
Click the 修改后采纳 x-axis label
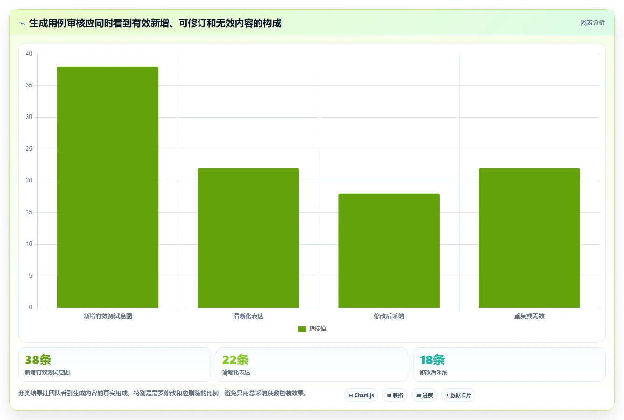[389, 316]
